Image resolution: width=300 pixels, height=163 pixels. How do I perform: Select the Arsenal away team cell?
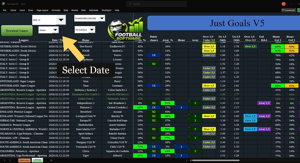117,112
